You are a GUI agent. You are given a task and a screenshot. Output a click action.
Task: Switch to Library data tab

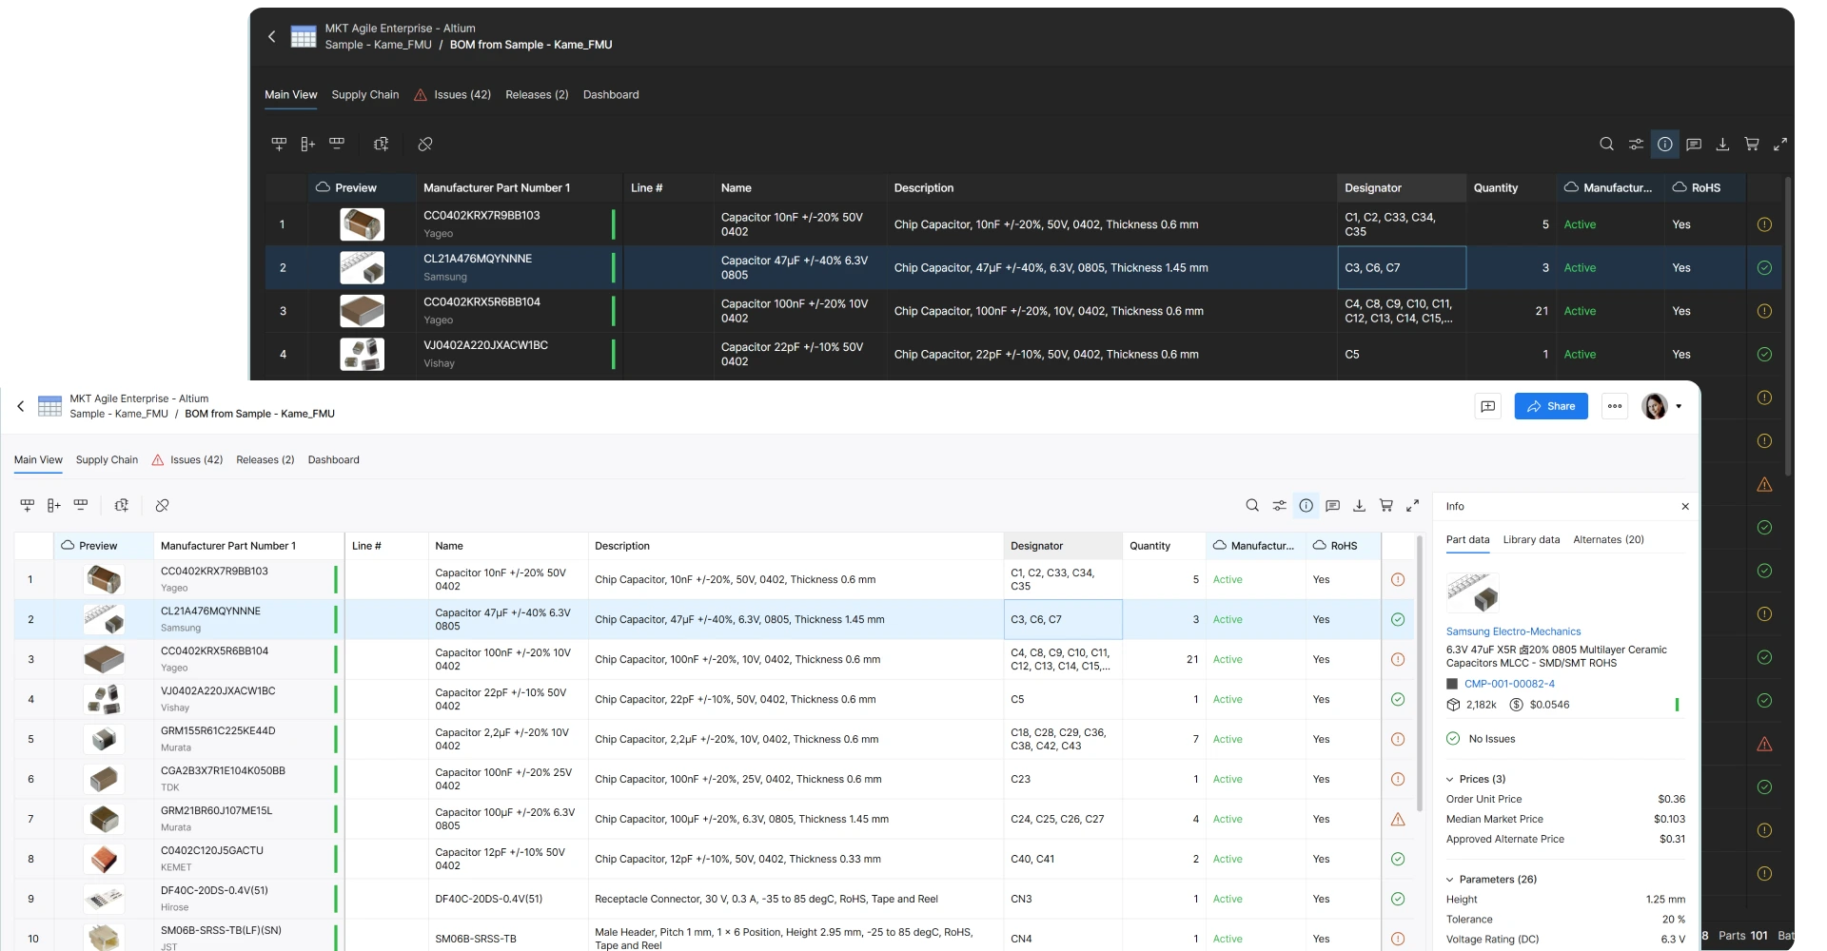pyautogui.click(x=1531, y=539)
